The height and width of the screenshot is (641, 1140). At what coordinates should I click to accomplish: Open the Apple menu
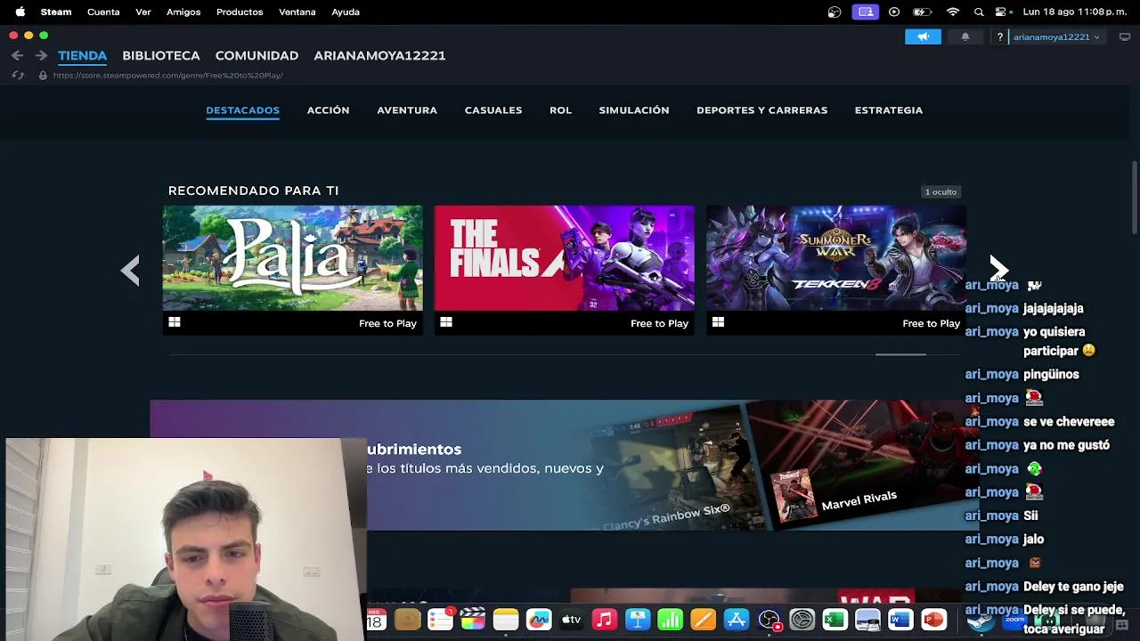pos(20,12)
